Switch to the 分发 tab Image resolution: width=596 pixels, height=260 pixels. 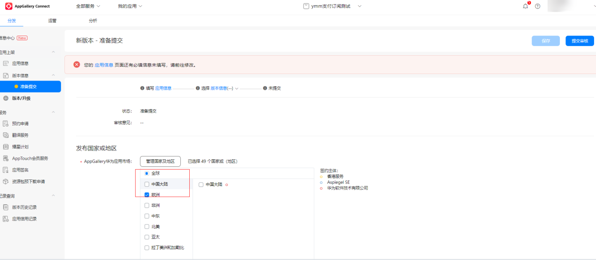click(11, 21)
